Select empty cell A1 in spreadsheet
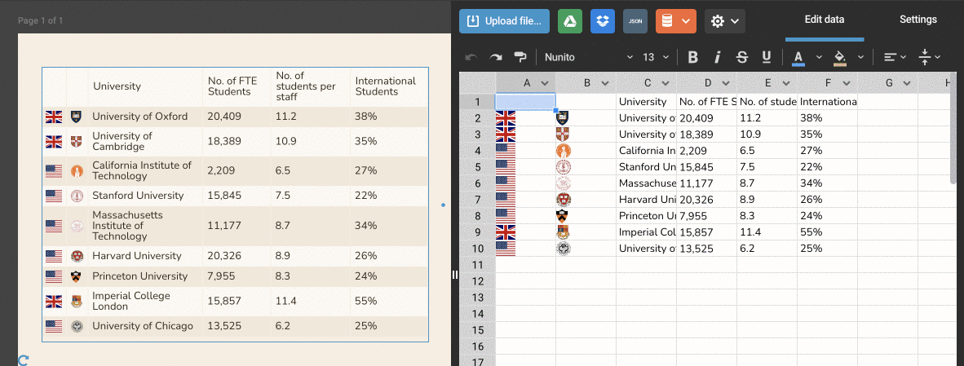 tap(525, 101)
